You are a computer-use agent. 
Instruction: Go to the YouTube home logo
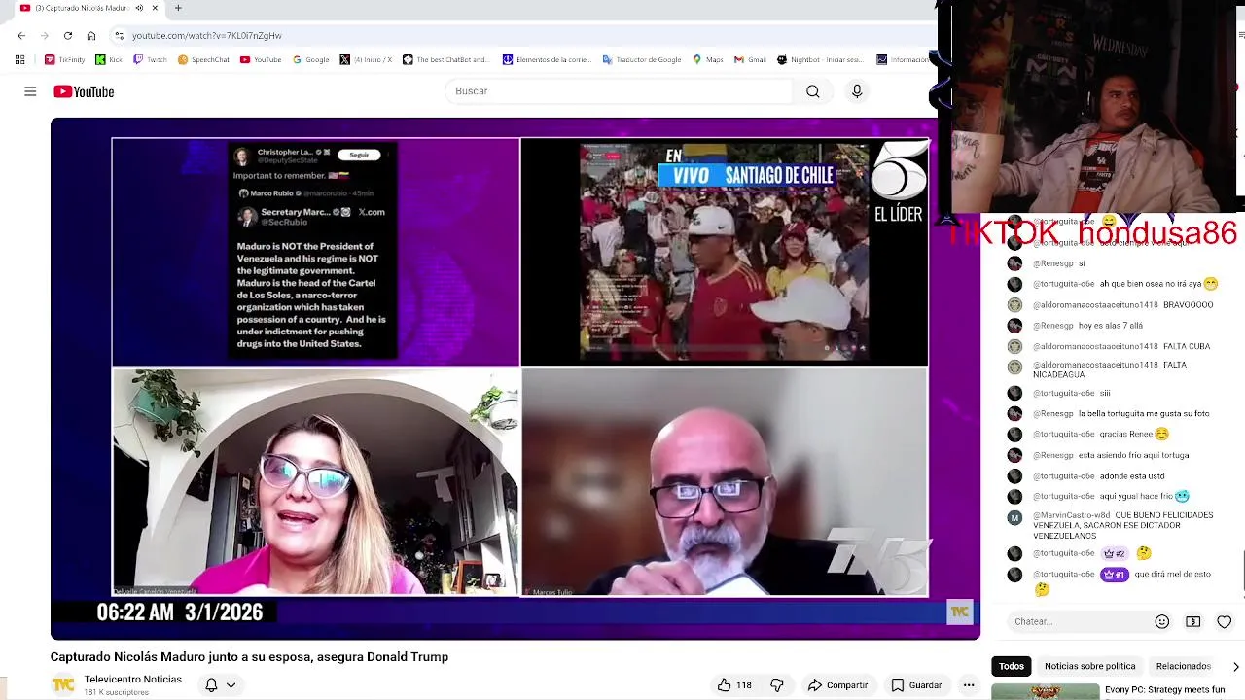click(84, 91)
